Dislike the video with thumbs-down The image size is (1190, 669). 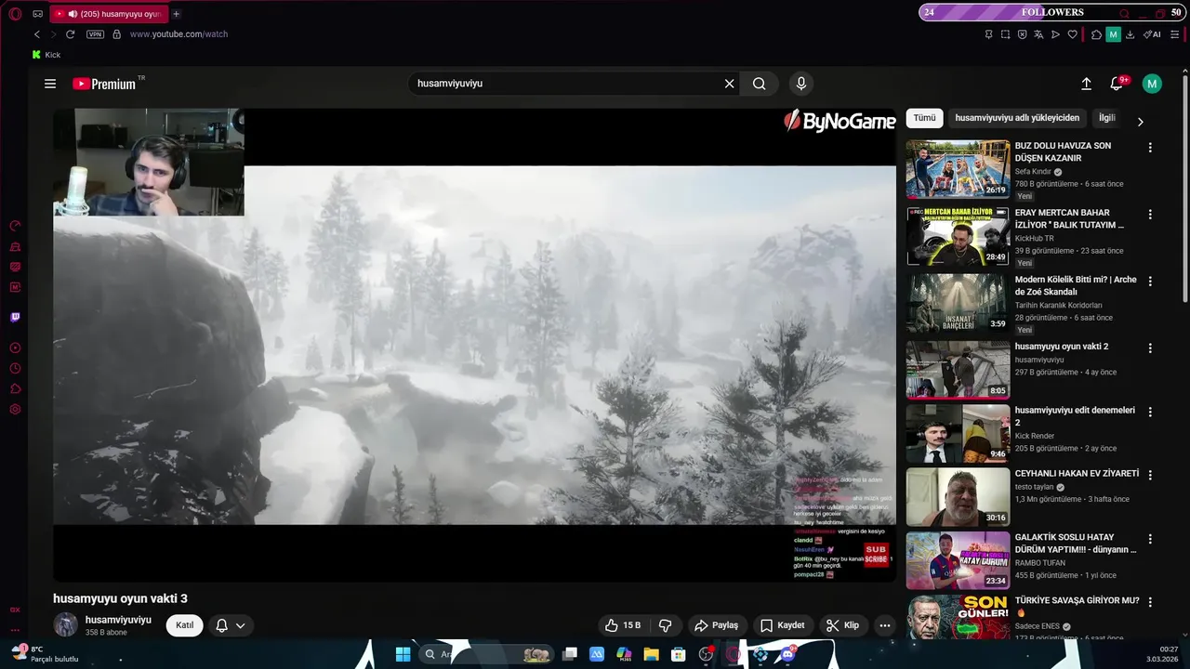point(665,625)
